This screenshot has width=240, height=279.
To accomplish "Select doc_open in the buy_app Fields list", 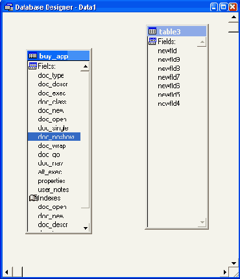I will point(52,119).
